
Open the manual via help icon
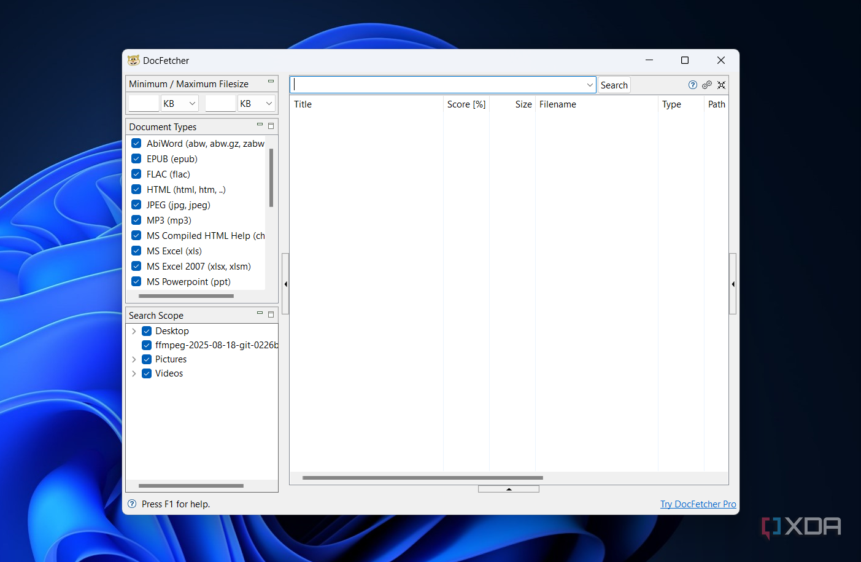point(692,85)
